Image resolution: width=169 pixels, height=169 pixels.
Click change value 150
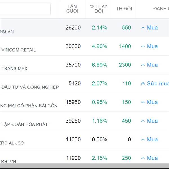coord(126,102)
